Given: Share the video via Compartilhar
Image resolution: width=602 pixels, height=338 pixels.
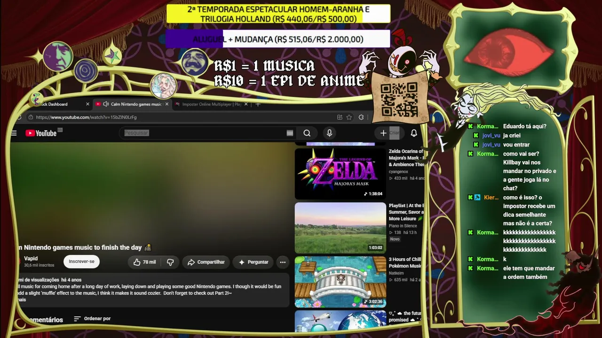Looking at the screenshot, I should tap(206, 262).
